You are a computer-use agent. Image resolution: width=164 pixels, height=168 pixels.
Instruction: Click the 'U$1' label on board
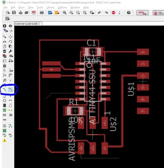[131, 89]
